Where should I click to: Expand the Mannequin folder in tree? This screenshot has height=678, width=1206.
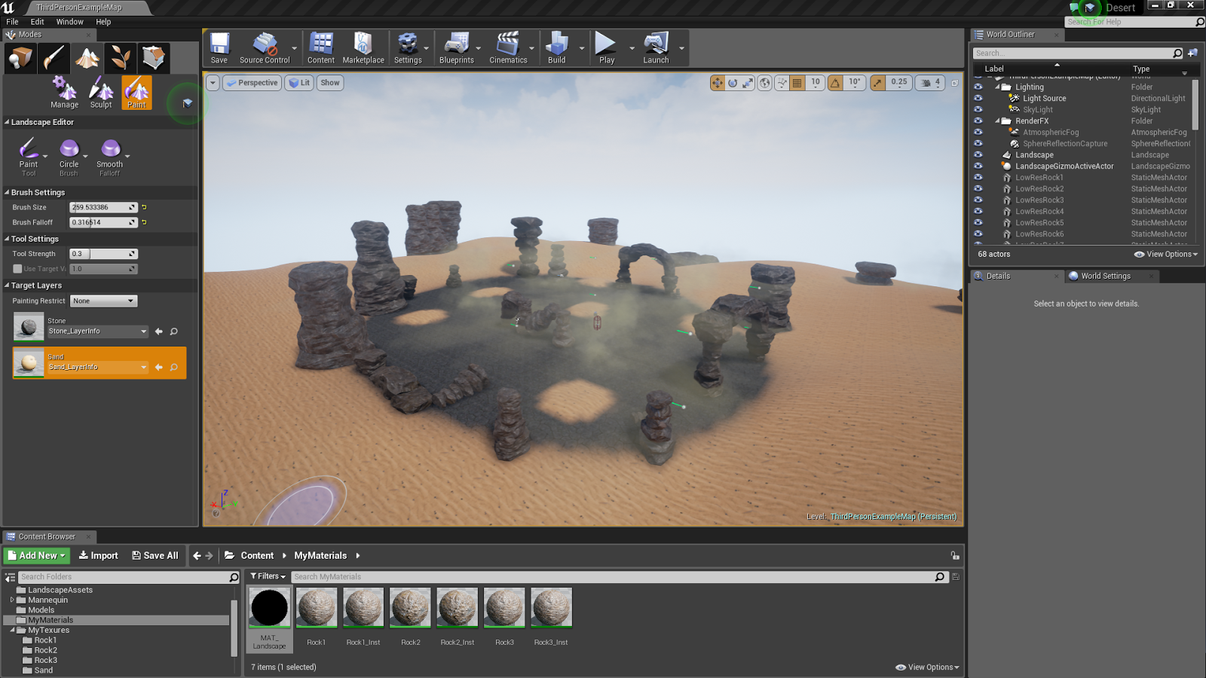point(12,600)
